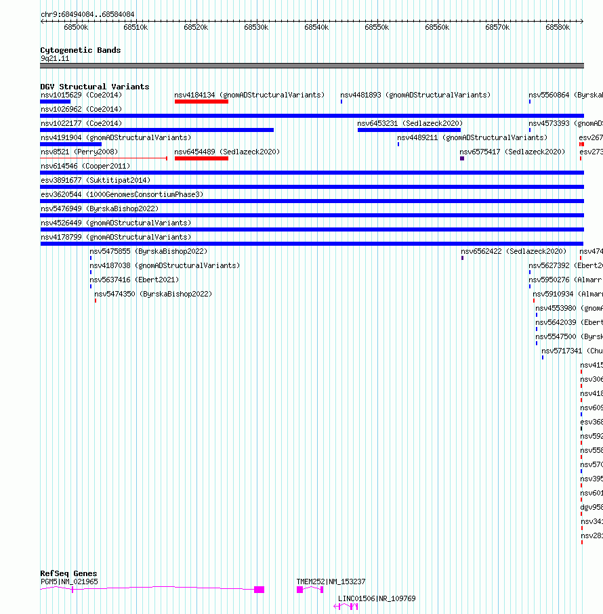Open nsv4481893 (gnomADStructuralVariants) label

point(415,95)
